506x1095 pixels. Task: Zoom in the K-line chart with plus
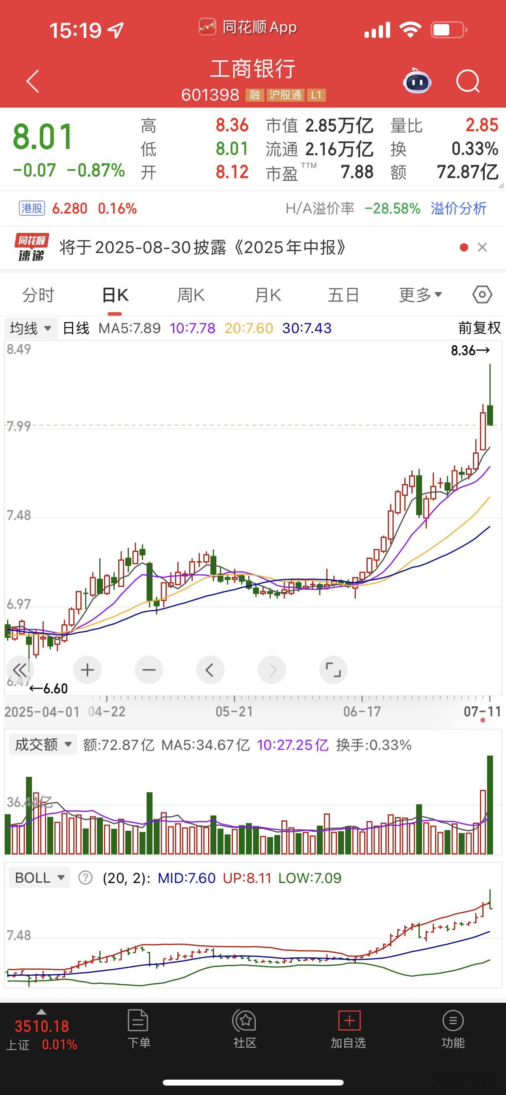(87, 670)
